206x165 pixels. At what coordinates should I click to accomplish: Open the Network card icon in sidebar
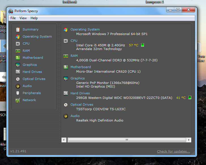coord(18,100)
